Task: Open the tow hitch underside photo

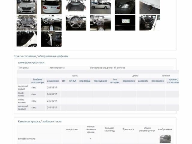Action: [150, 7]
